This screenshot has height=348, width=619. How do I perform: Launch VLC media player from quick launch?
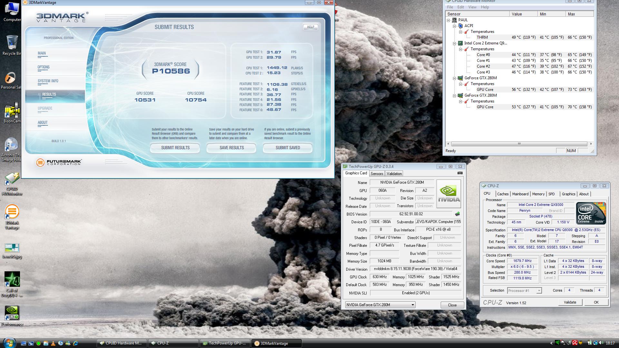click(53, 343)
